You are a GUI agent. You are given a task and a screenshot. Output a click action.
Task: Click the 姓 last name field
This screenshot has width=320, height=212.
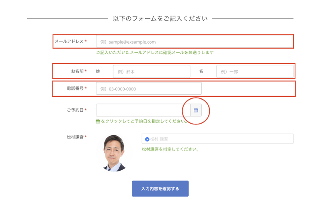pos(152,71)
